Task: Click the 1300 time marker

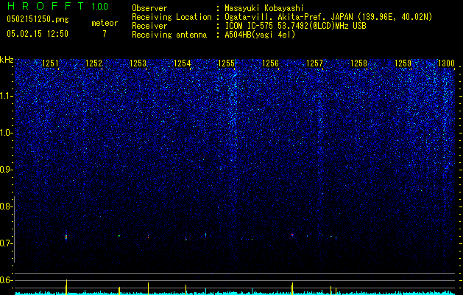Action: 446,63
